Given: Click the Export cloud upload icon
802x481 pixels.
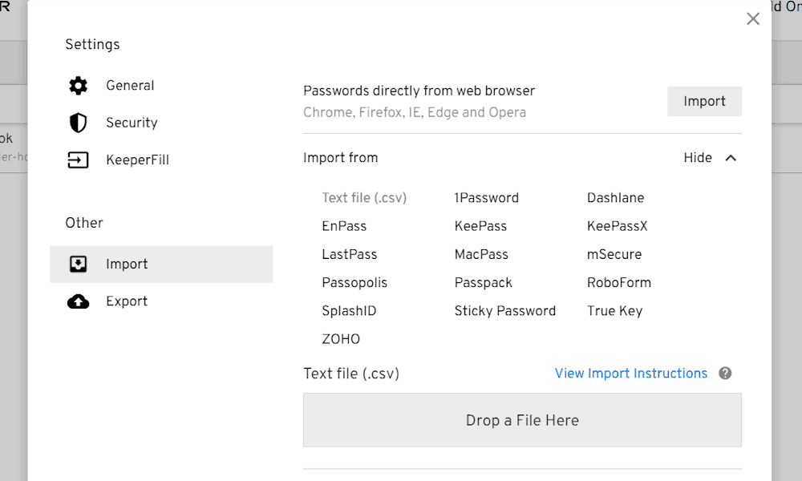Looking at the screenshot, I should point(79,301).
